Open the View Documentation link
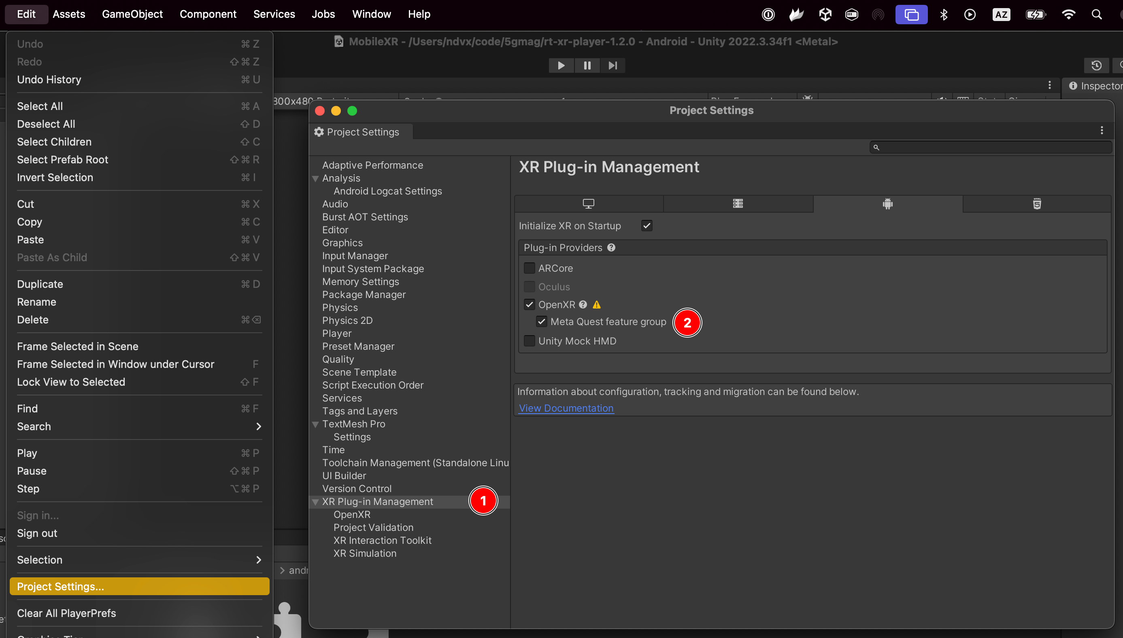Screen dimensions: 1123x638 (x=566, y=408)
